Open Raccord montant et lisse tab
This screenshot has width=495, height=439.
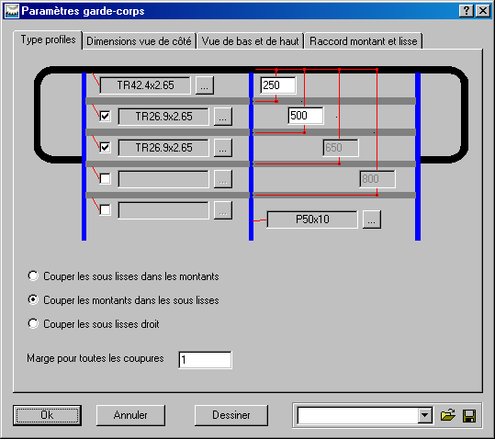(x=364, y=41)
